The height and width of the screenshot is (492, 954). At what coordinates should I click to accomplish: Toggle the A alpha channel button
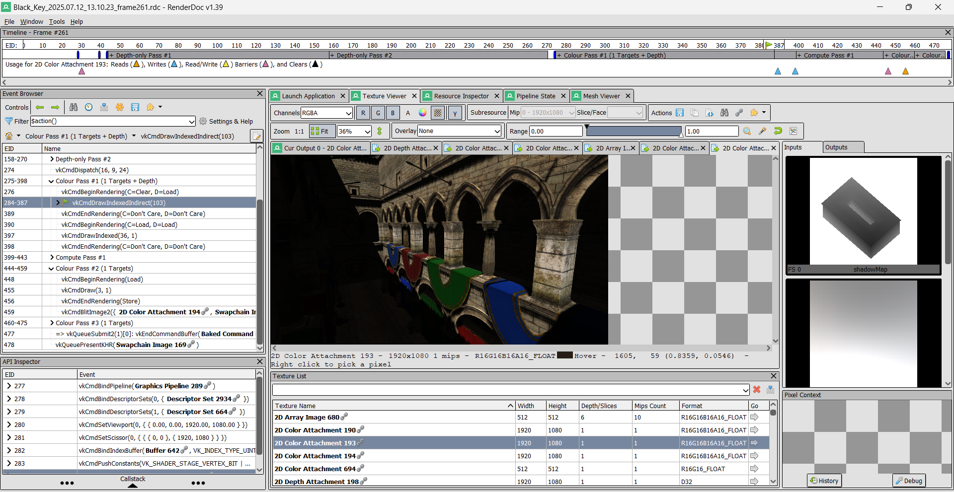pos(408,113)
